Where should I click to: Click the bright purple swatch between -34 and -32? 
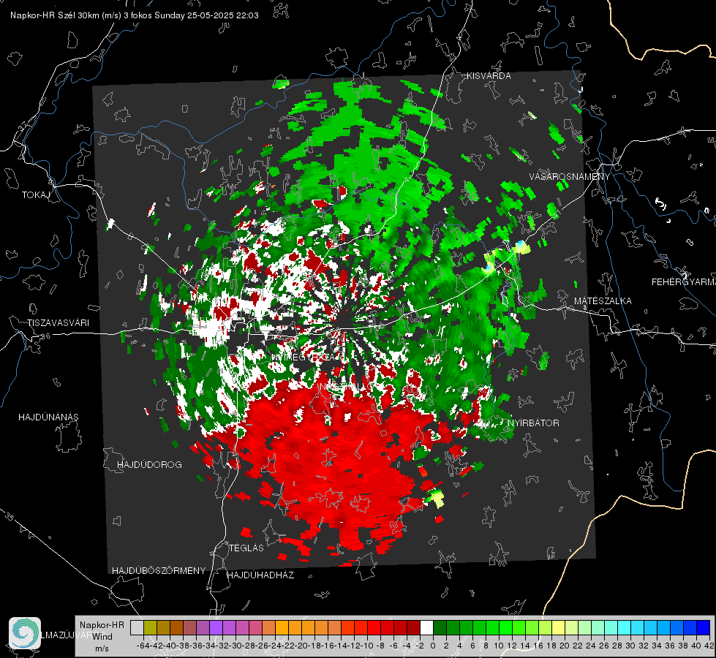[216, 628]
